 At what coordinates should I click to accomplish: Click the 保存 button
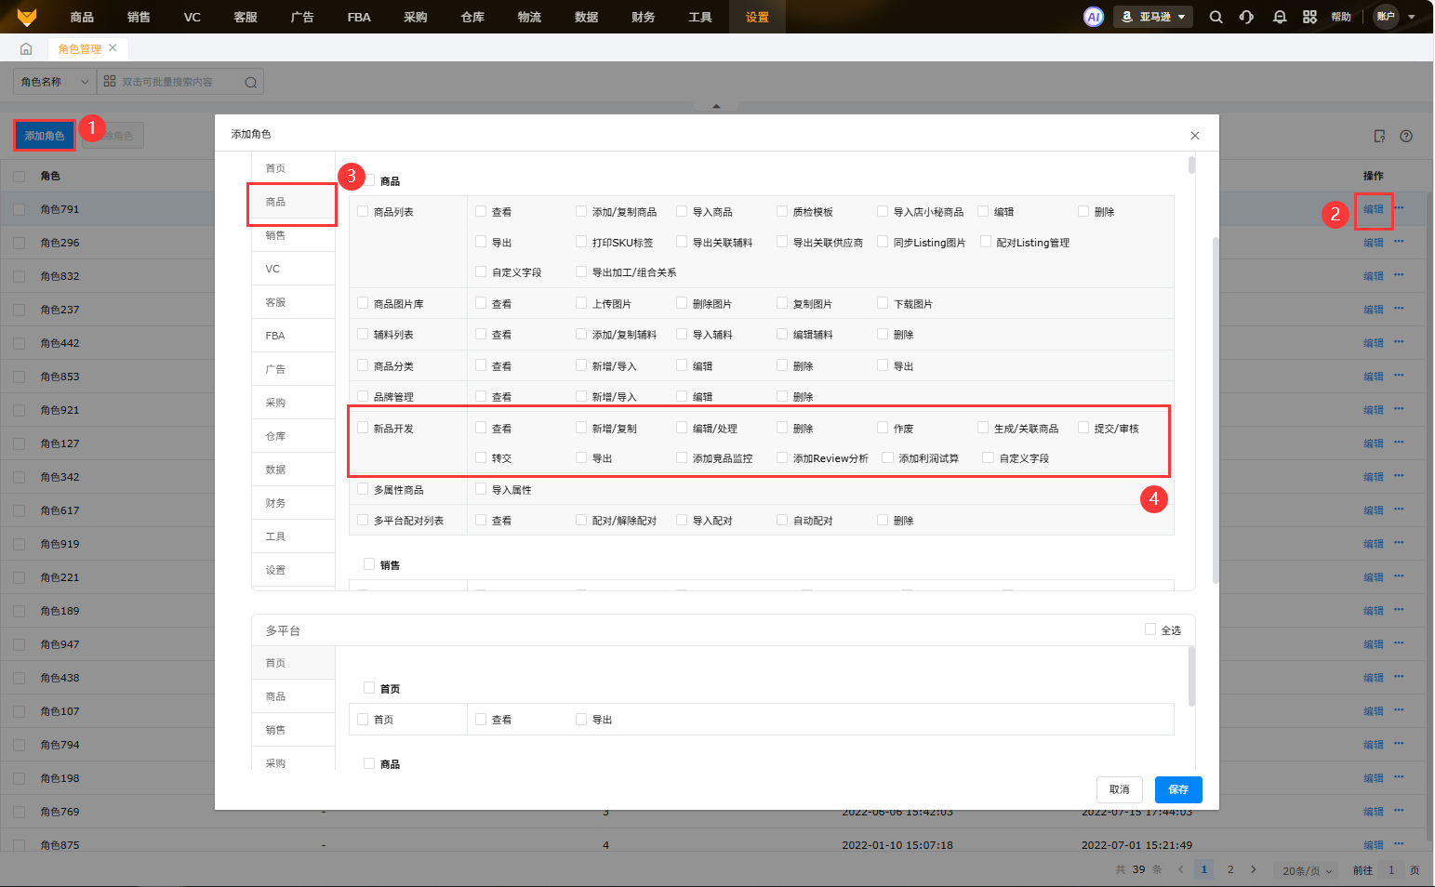1178,789
